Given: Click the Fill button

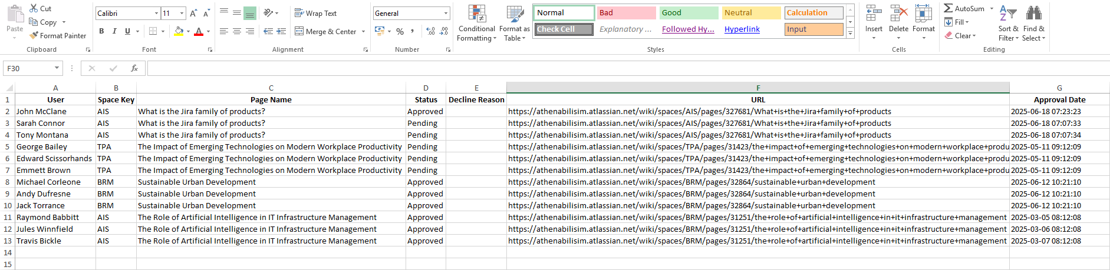Looking at the screenshot, I should 957,22.
